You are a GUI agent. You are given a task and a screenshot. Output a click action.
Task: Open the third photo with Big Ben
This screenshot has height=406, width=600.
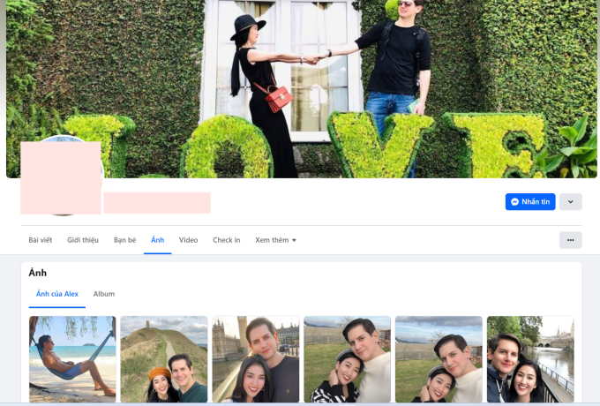[256, 358]
